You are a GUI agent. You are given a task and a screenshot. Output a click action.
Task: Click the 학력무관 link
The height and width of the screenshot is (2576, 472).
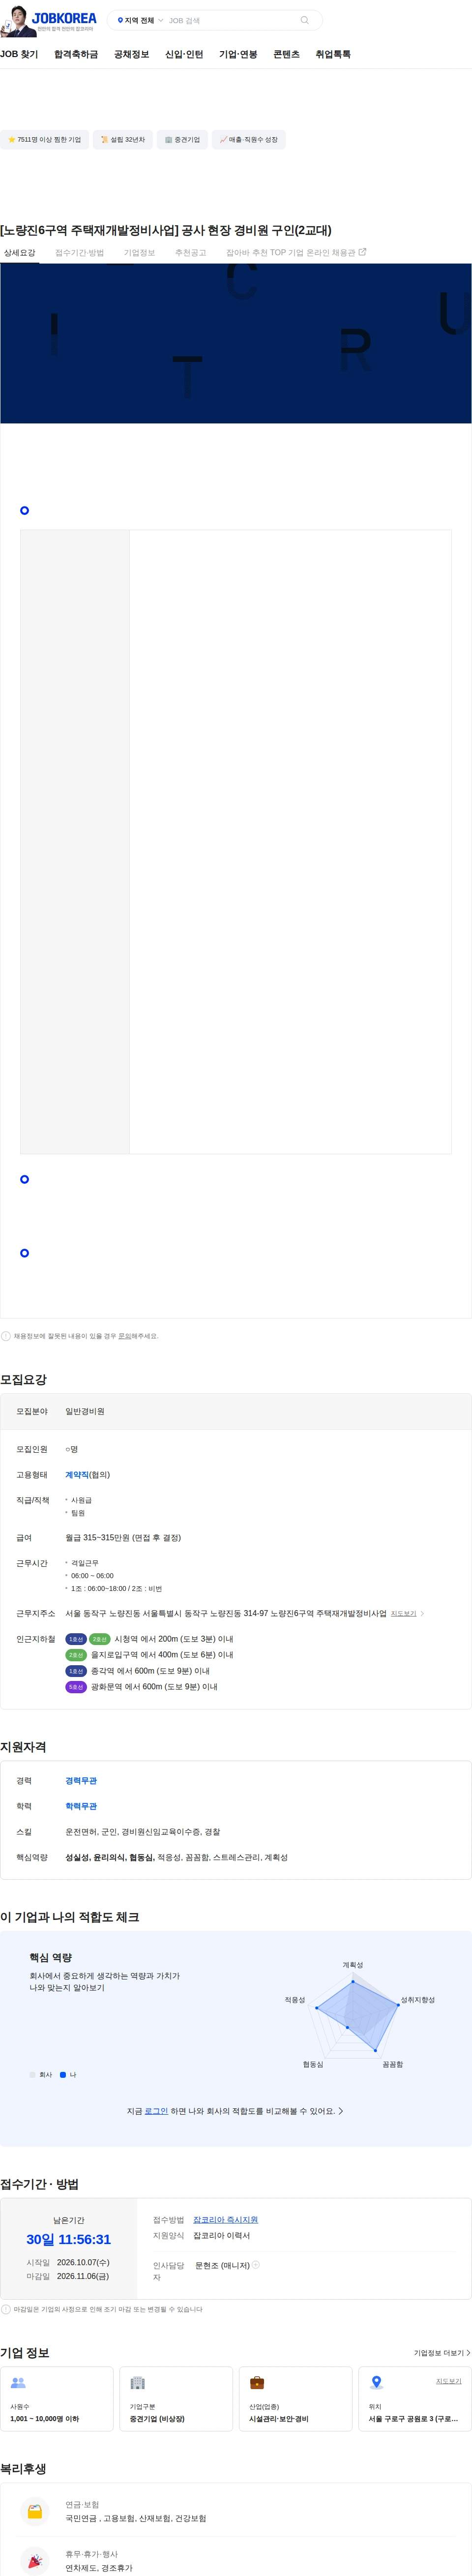(x=81, y=1806)
